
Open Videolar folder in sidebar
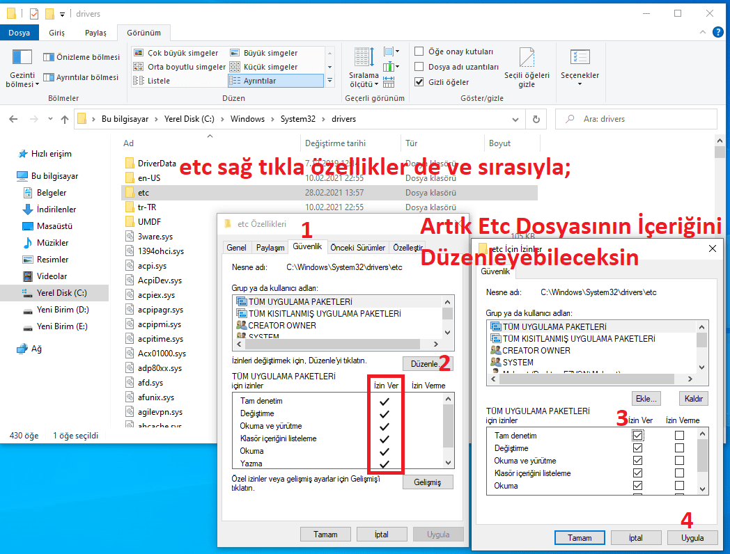coord(52,276)
